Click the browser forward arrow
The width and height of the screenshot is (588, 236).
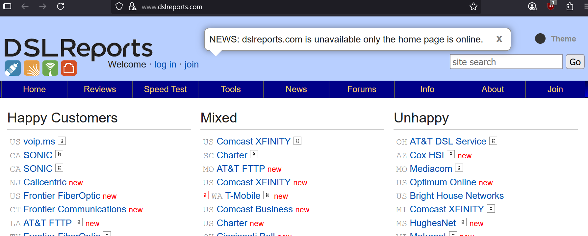coord(43,6)
